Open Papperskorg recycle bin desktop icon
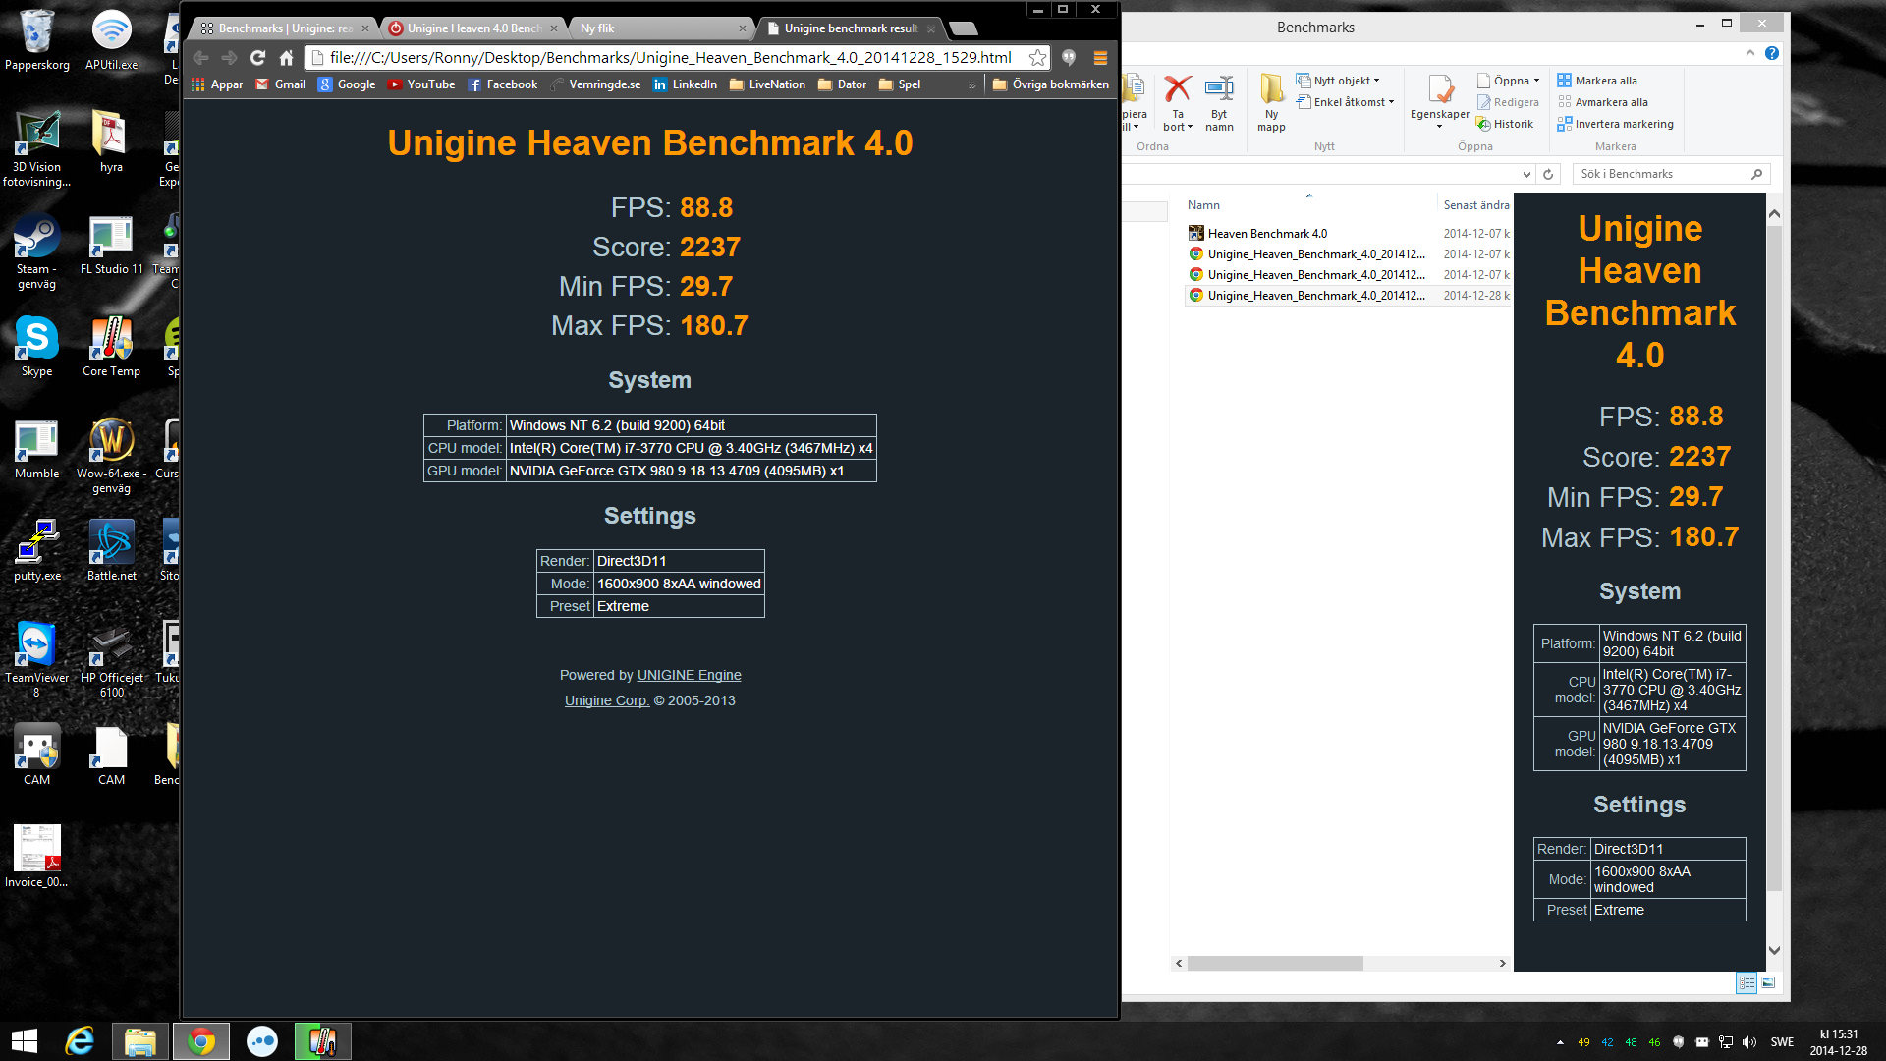 coord(37,40)
